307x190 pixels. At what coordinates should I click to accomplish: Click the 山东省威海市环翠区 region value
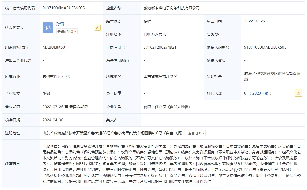160,76
